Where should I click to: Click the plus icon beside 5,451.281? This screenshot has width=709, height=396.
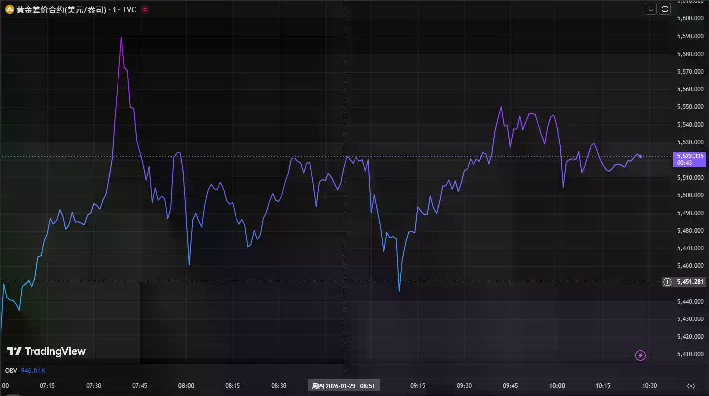667,282
